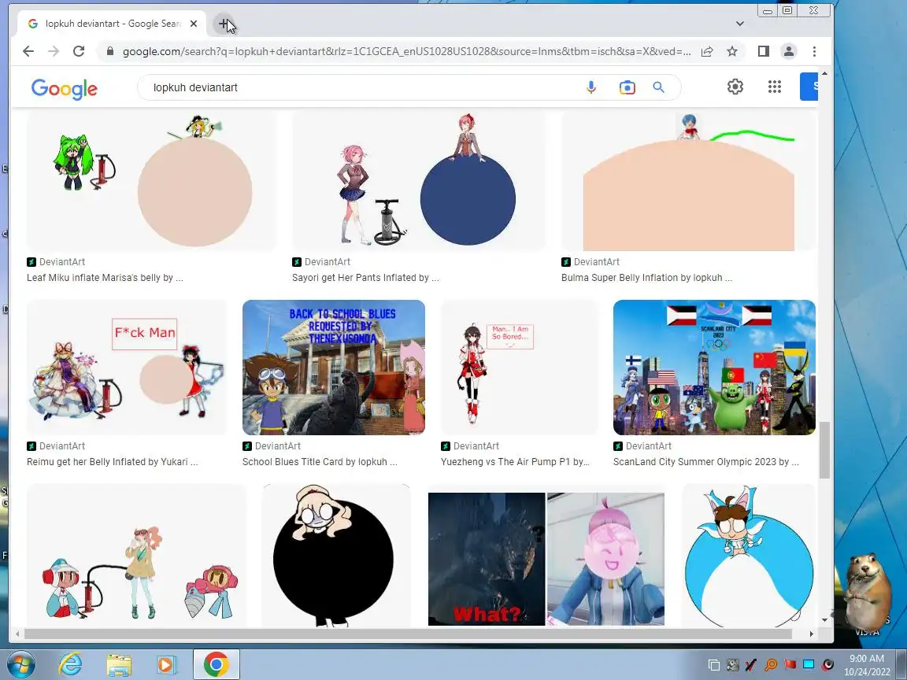
Task: Open the Chrome three-dot menu
Action: [814, 51]
